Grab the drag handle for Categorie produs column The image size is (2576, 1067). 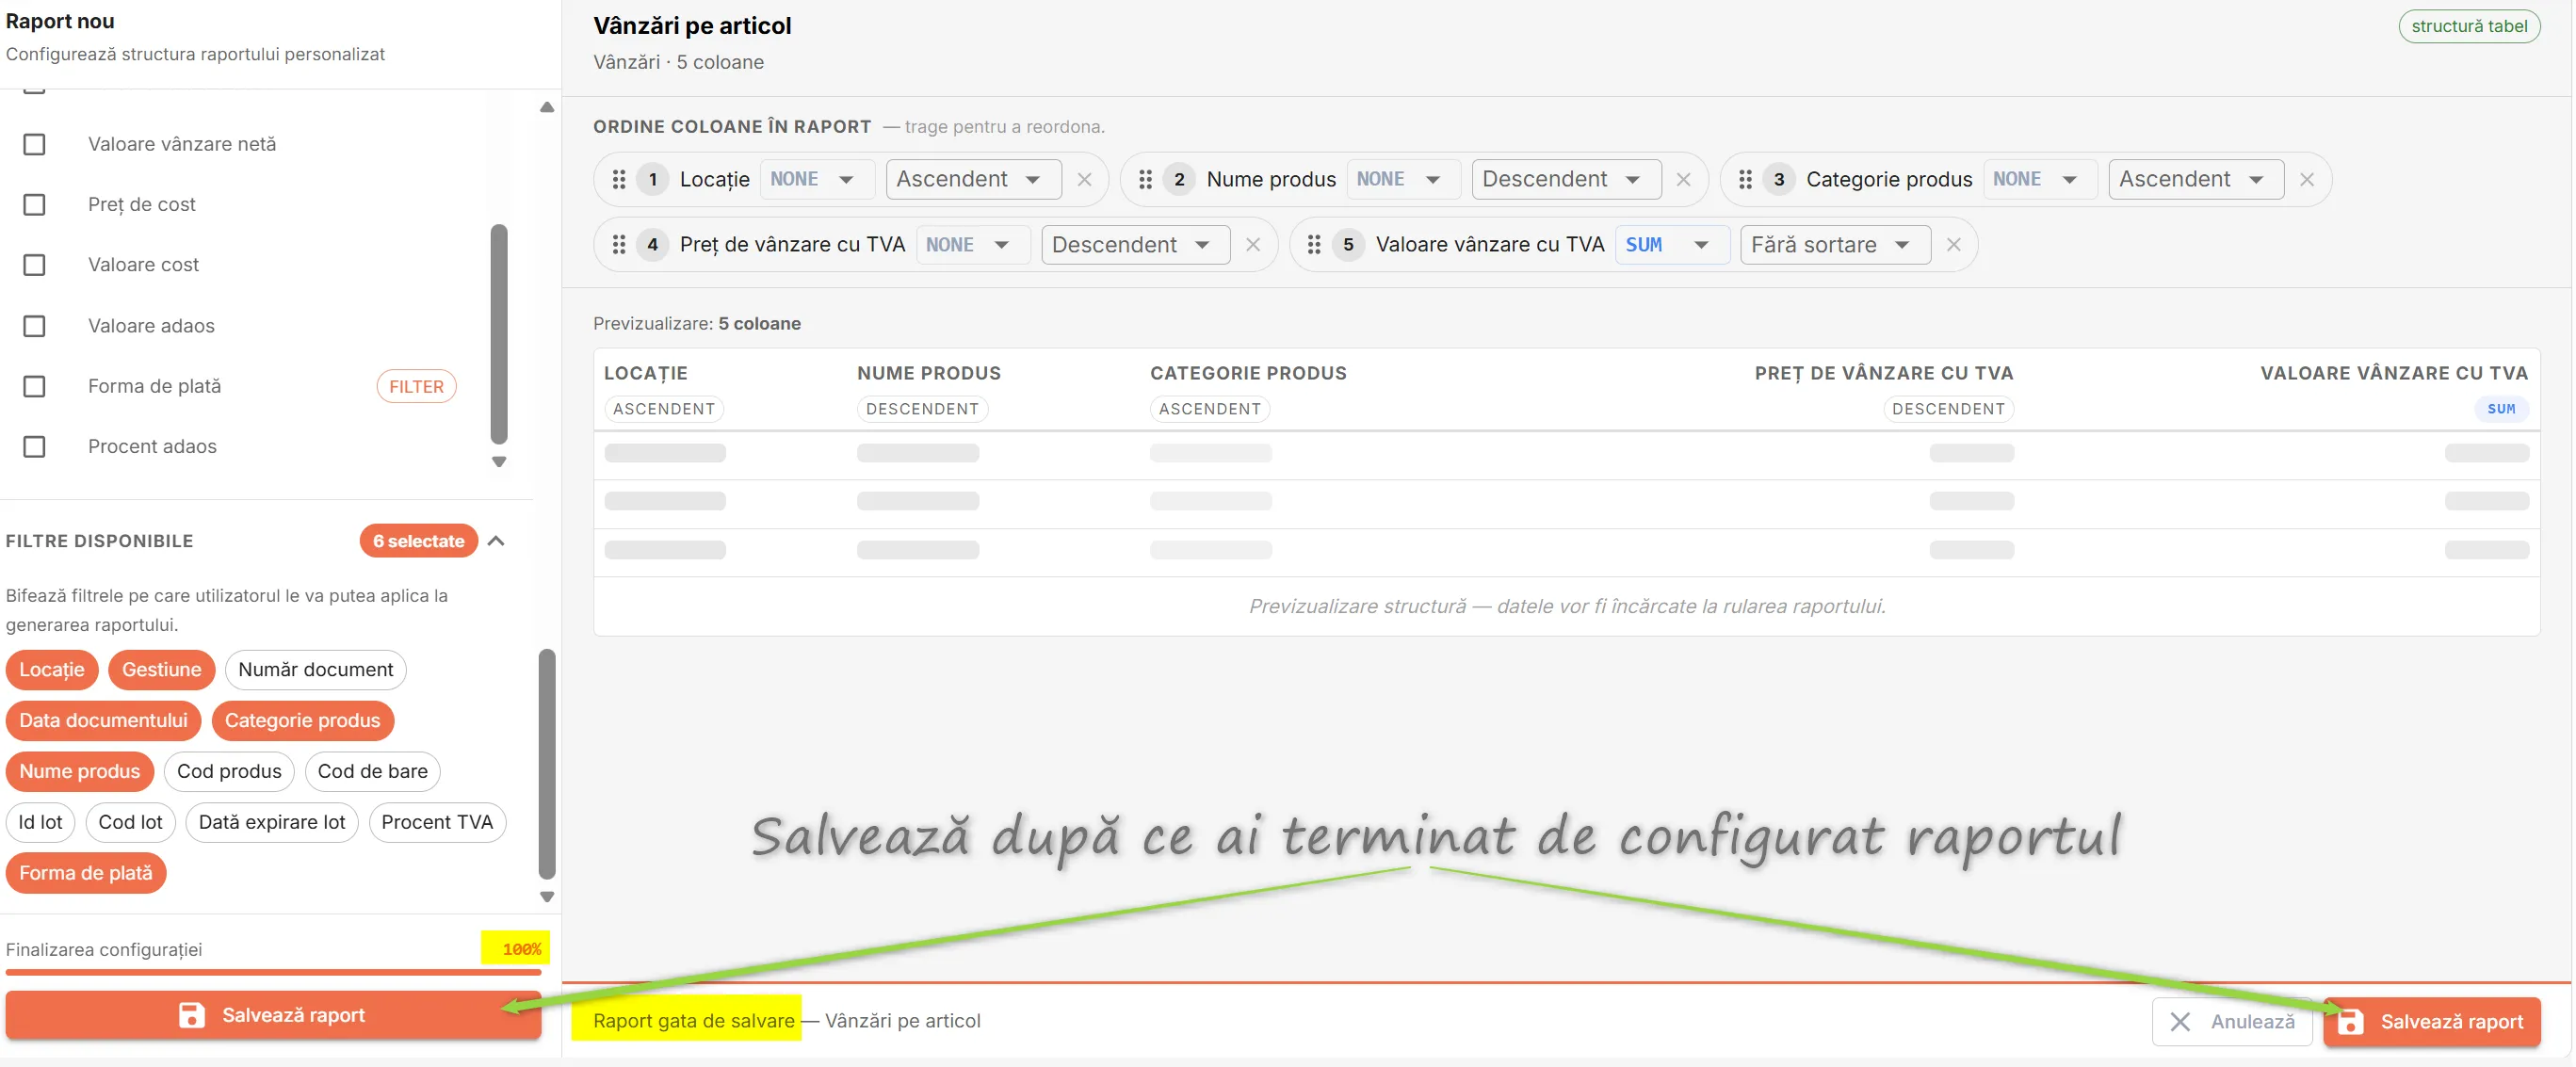tap(1745, 179)
